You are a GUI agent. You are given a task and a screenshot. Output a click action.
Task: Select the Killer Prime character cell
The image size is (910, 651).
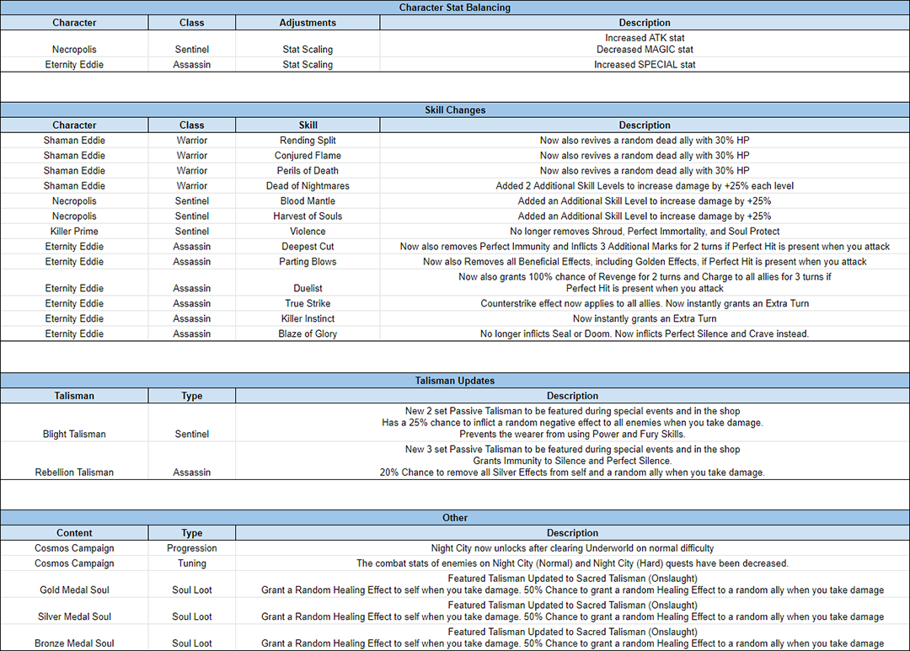point(74,232)
